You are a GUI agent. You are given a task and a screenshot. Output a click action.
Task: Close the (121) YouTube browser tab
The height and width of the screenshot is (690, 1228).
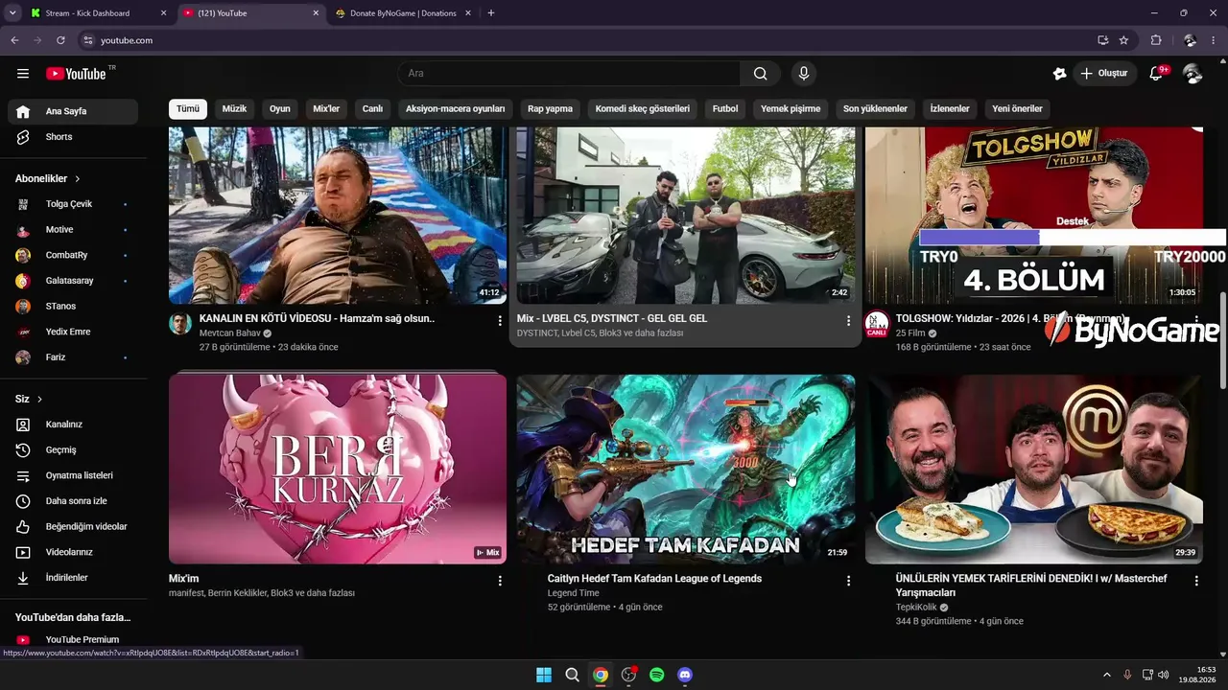coord(316,13)
